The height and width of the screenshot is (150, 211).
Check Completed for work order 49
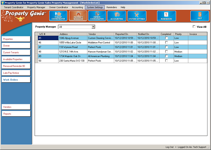click(x=166, y=56)
